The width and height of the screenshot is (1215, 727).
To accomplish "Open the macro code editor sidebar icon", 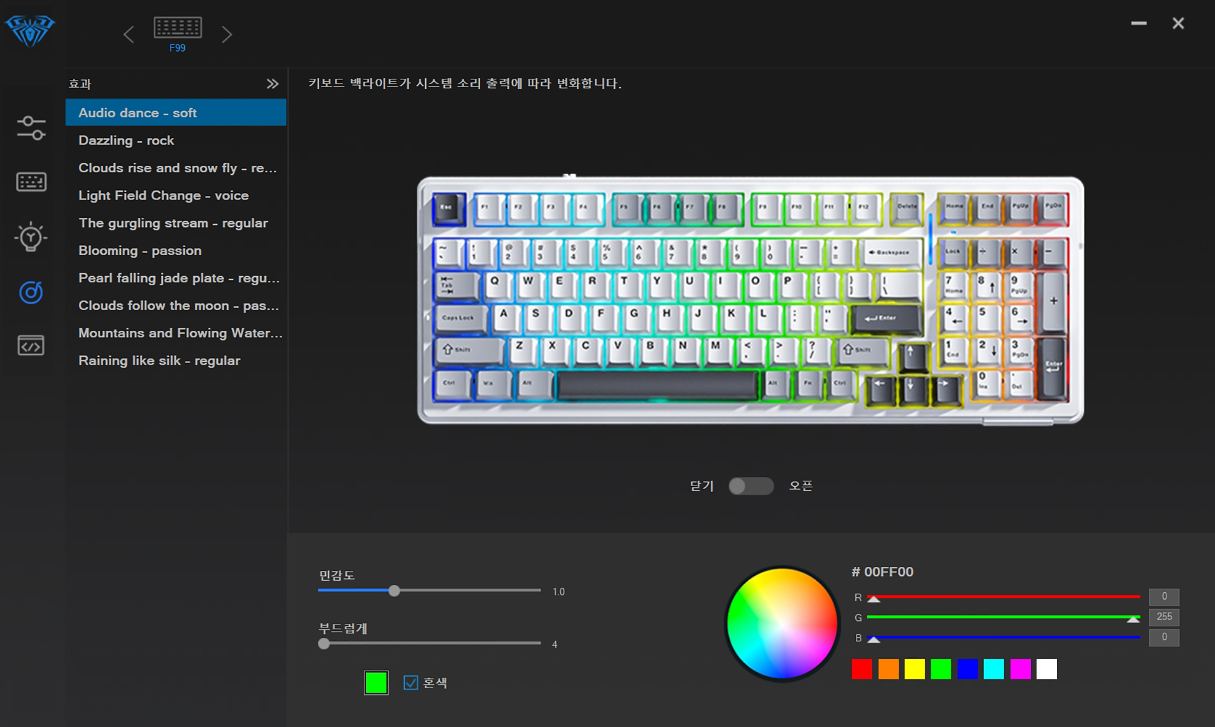I will pos(31,346).
